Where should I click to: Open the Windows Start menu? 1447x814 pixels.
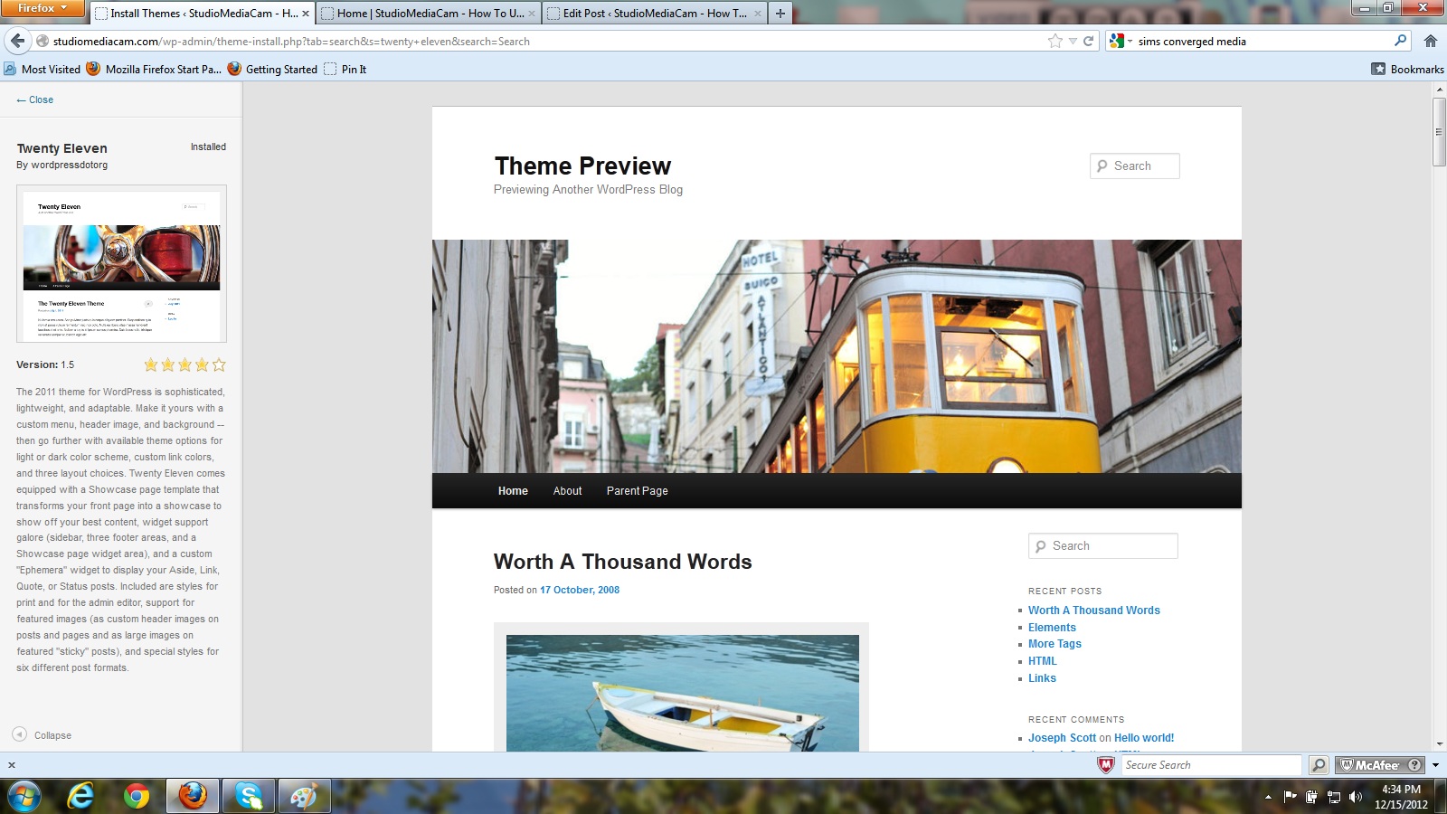[x=24, y=796]
